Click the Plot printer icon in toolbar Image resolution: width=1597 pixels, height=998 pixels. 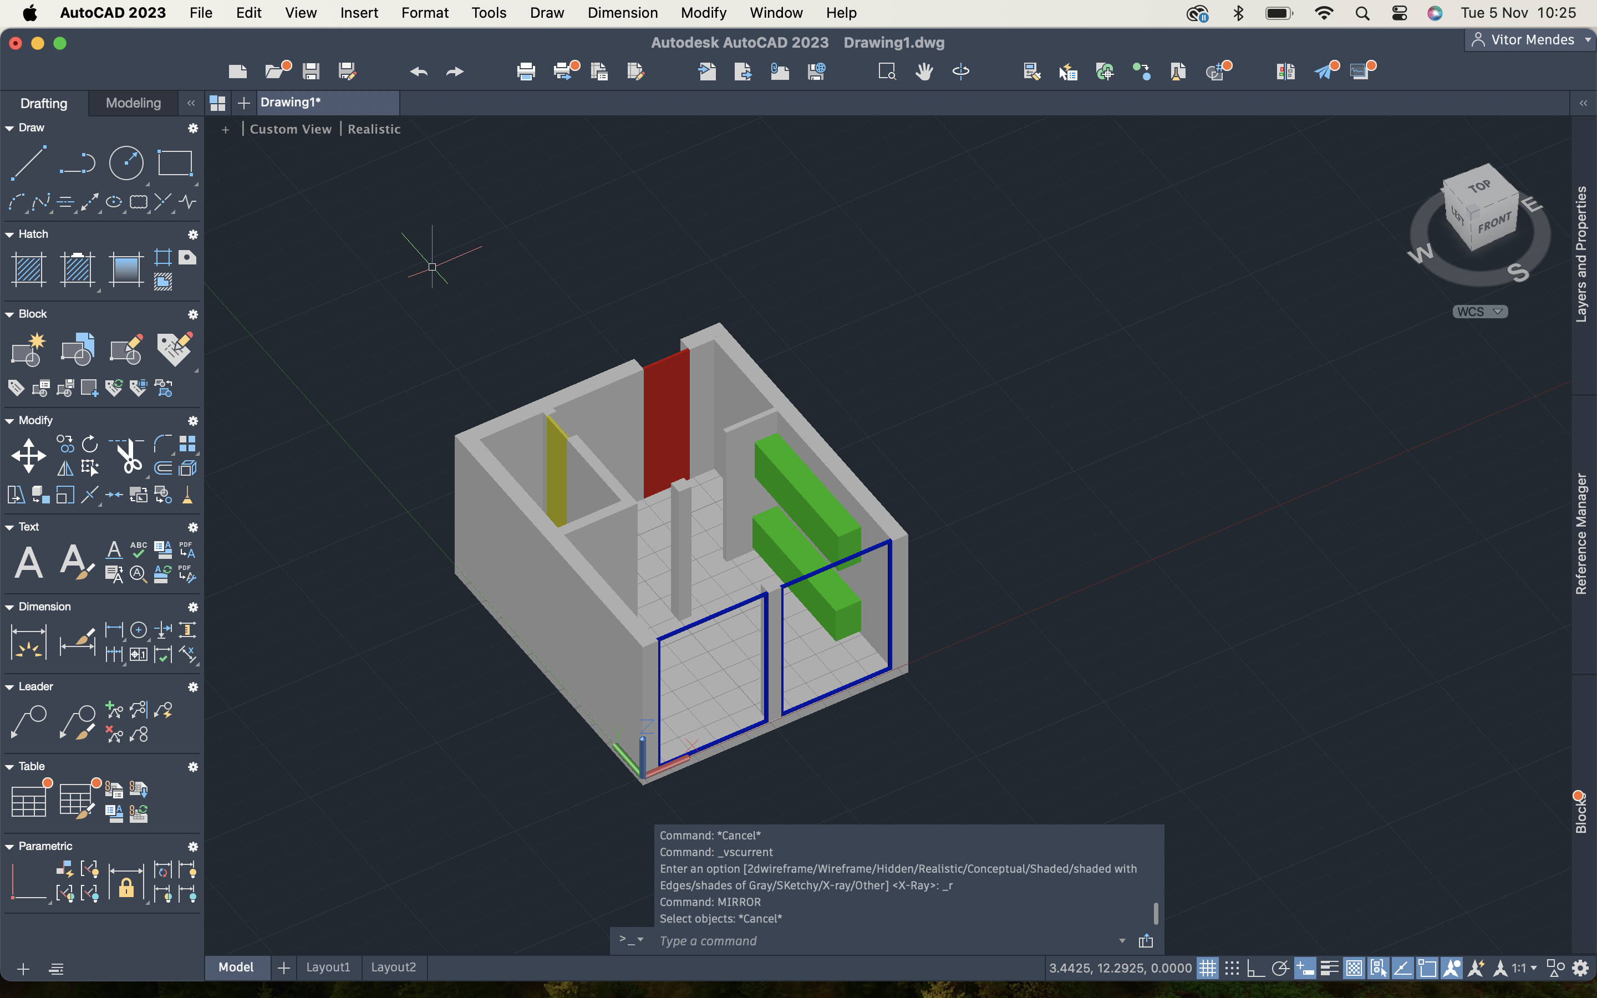[x=526, y=72]
